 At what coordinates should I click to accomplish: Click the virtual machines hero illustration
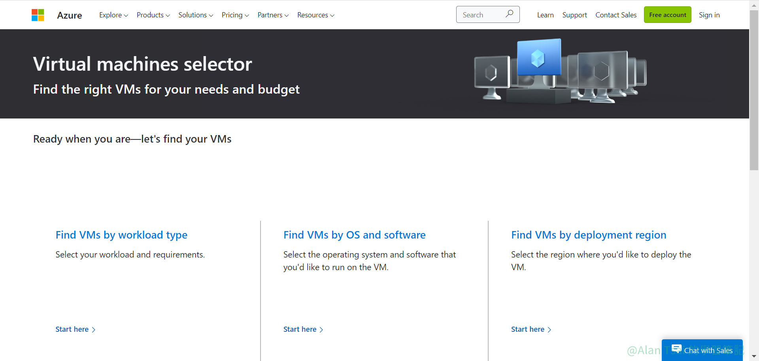560,71
